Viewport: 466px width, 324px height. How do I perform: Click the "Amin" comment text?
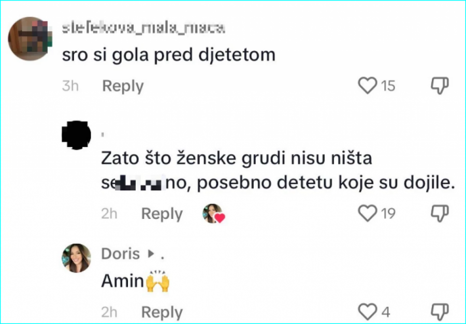(122, 281)
